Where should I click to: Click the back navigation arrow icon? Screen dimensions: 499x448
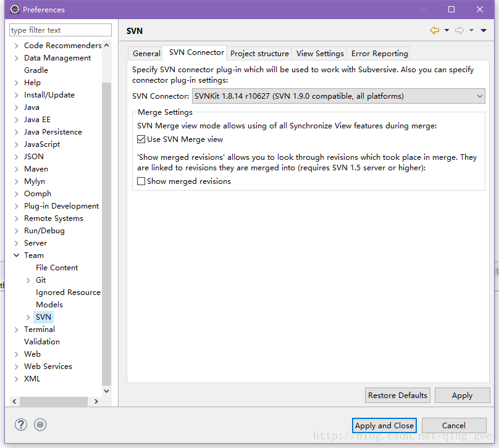434,30
